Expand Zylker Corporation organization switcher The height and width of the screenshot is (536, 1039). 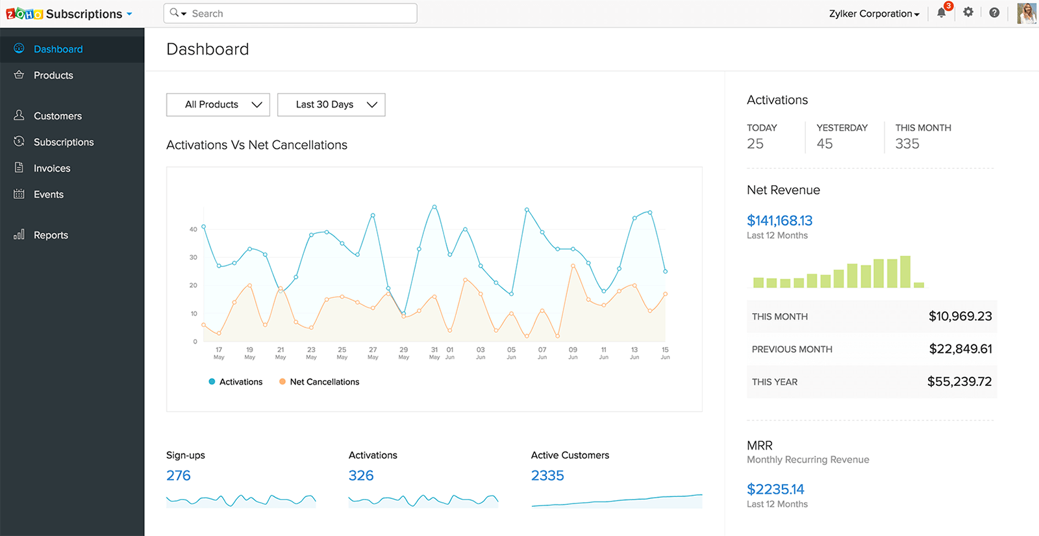874,14
